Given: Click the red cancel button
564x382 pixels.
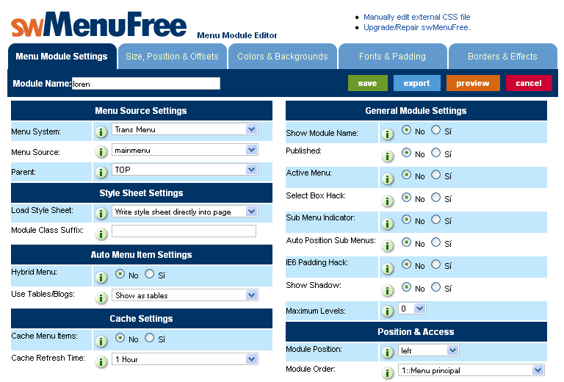Looking at the screenshot, I should point(529,83).
